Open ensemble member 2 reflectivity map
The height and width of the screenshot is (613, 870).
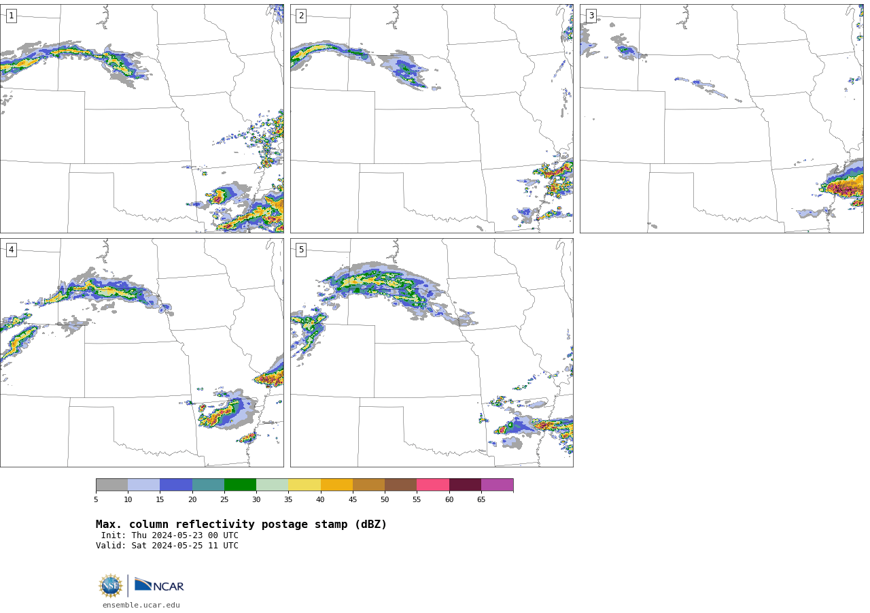(432, 118)
